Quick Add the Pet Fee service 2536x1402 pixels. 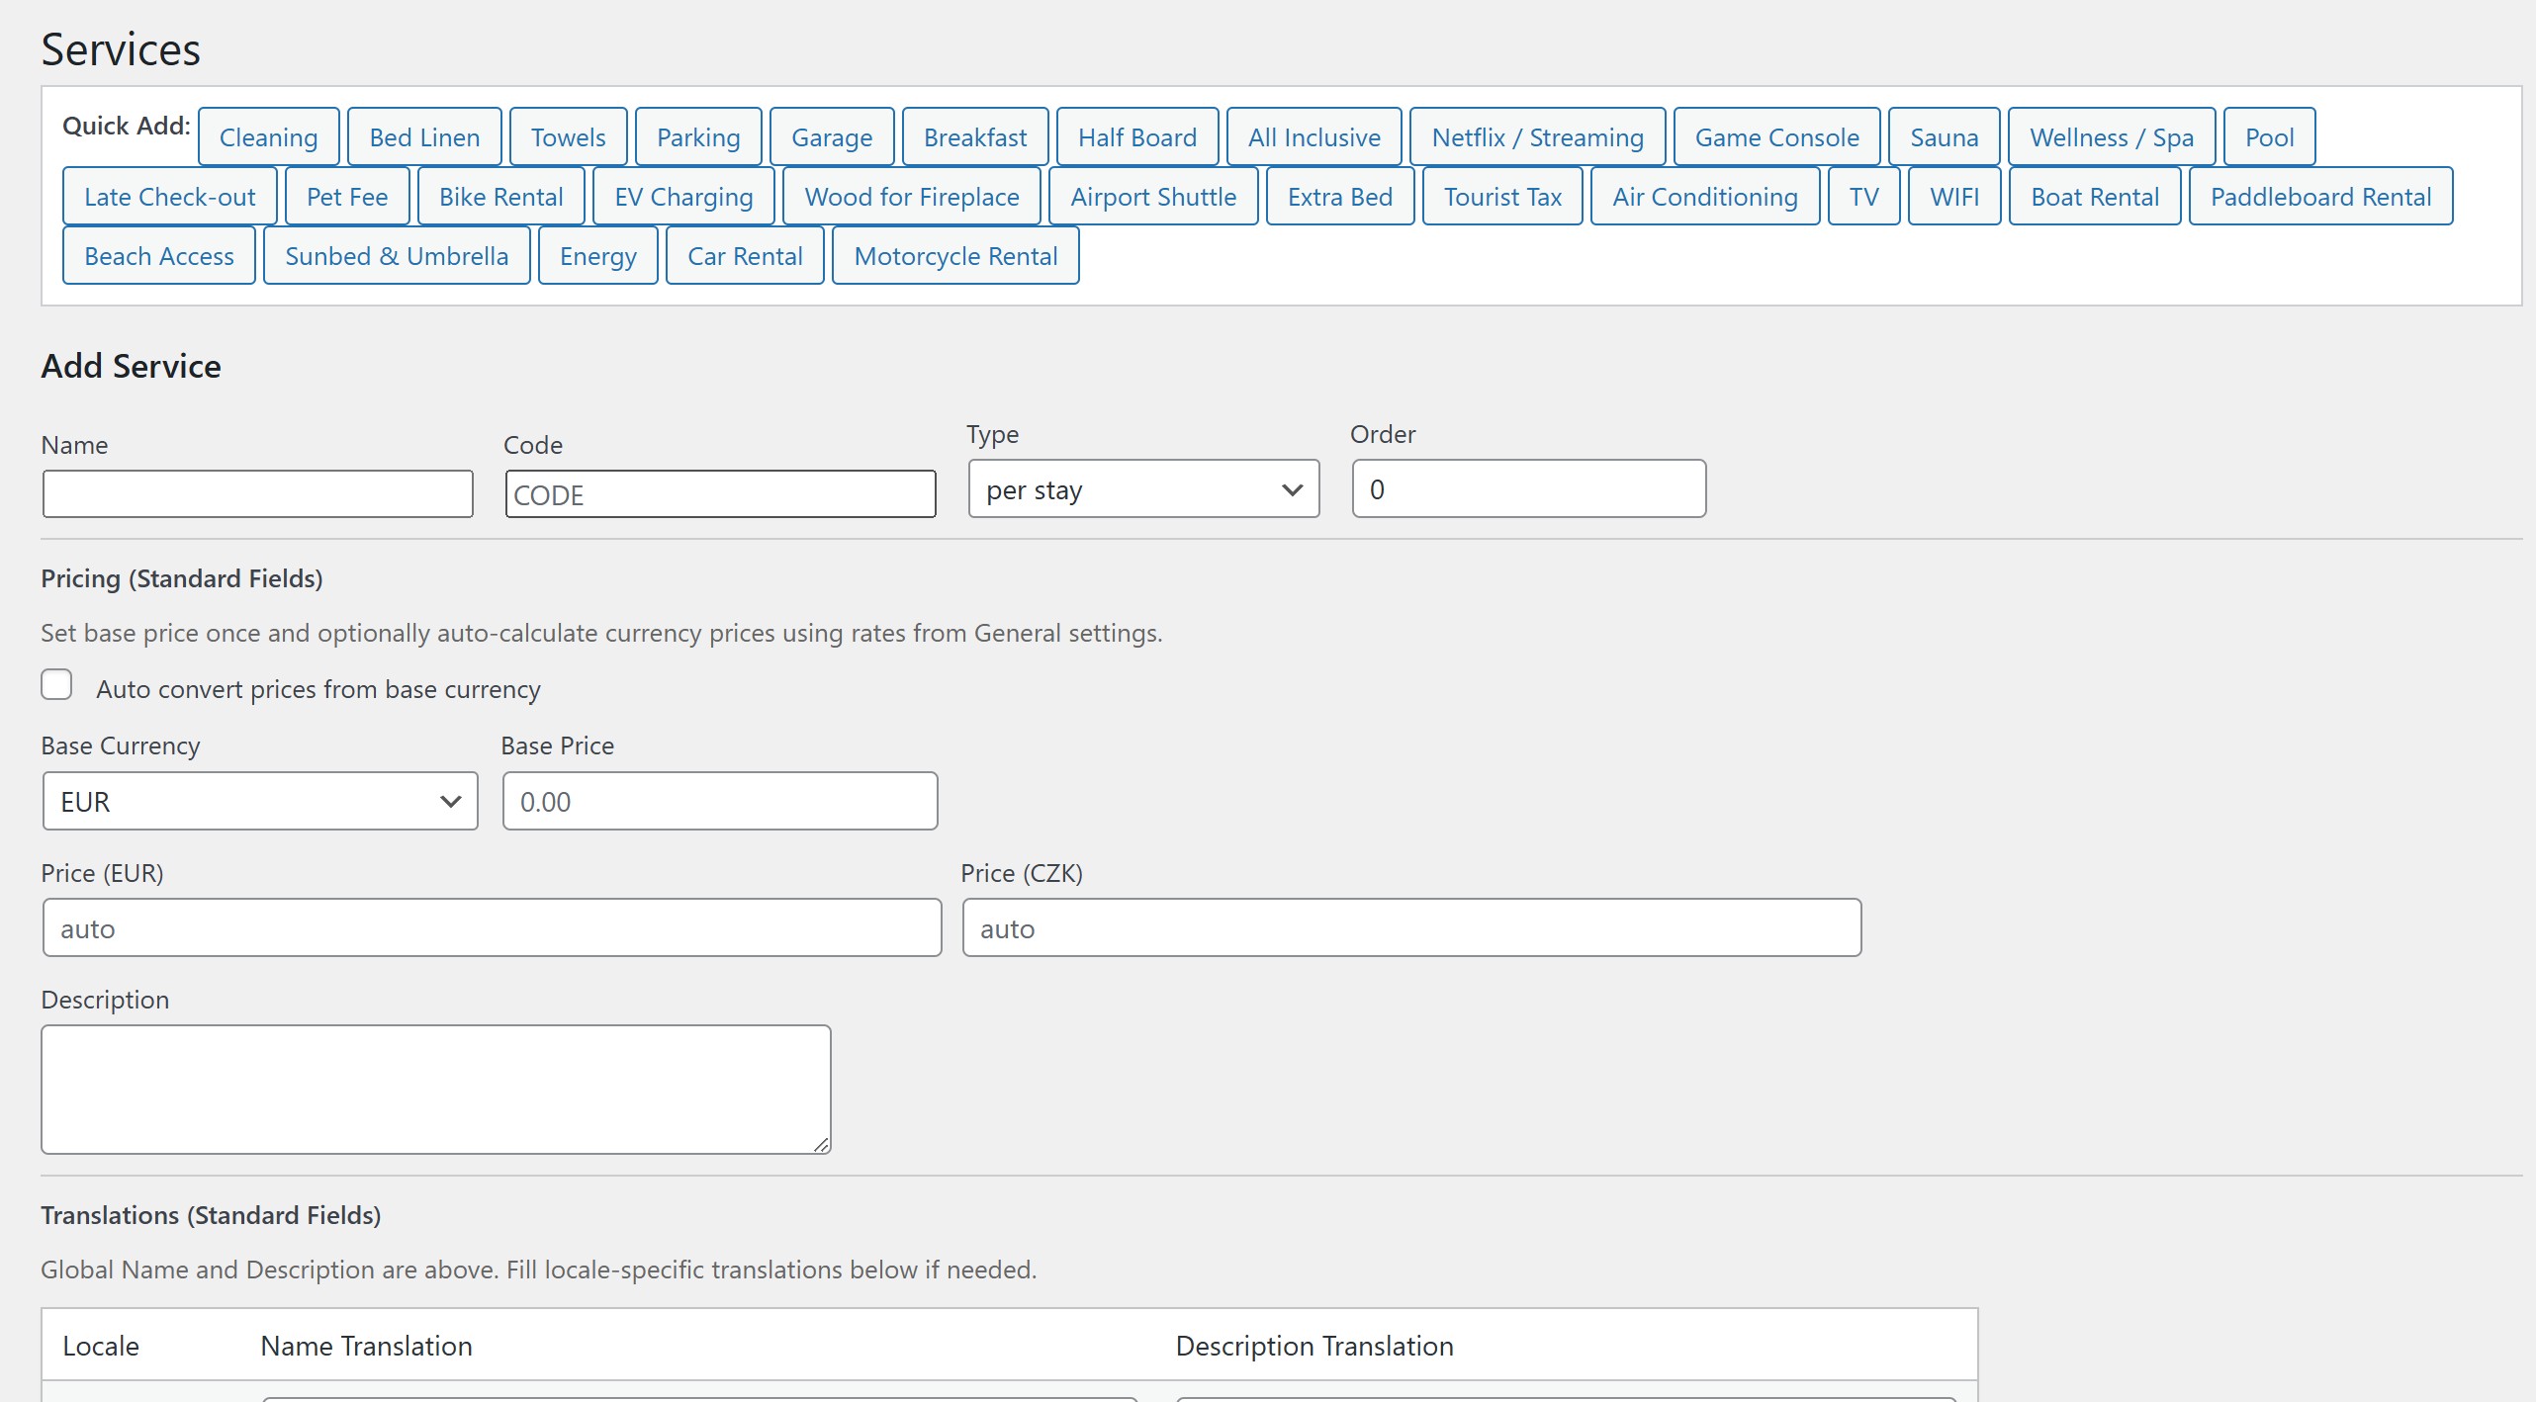tap(346, 196)
